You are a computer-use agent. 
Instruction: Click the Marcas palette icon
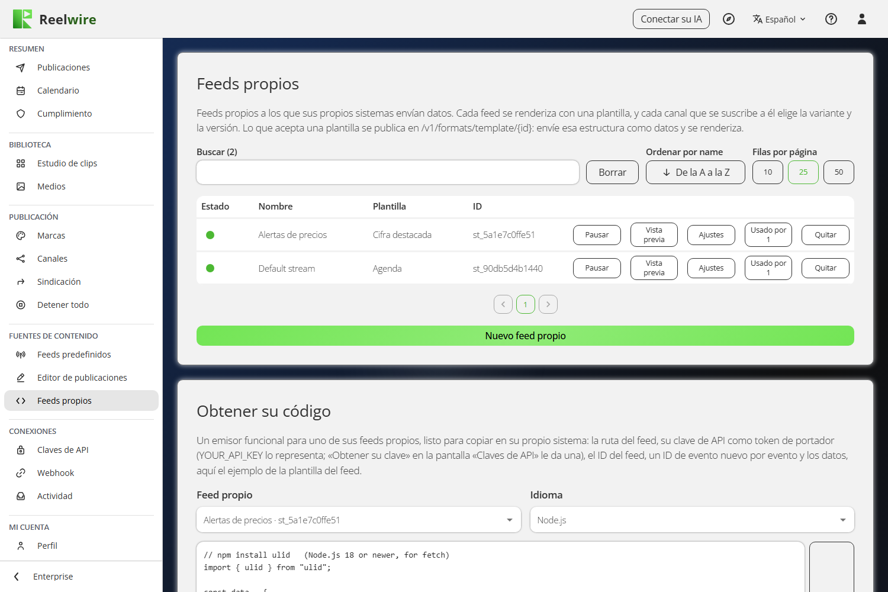coord(21,236)
